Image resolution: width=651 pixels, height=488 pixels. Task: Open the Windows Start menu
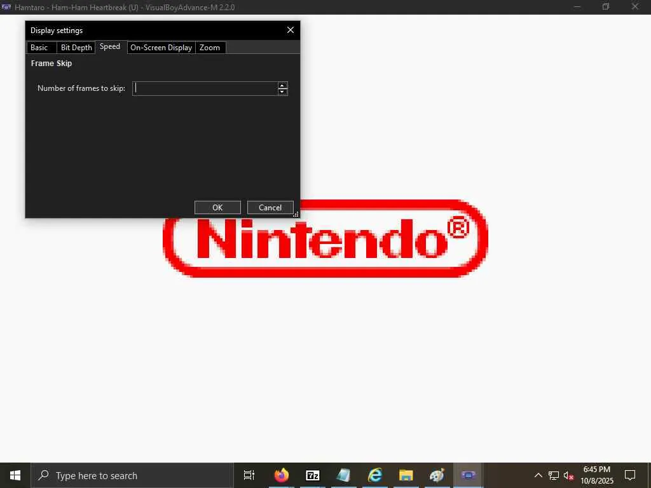tap(15, 475)
